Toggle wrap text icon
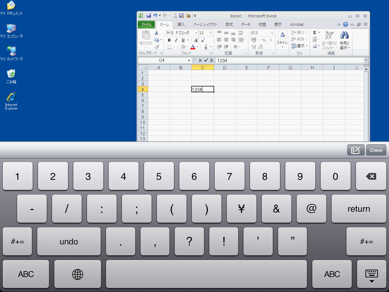 point(241,33)
